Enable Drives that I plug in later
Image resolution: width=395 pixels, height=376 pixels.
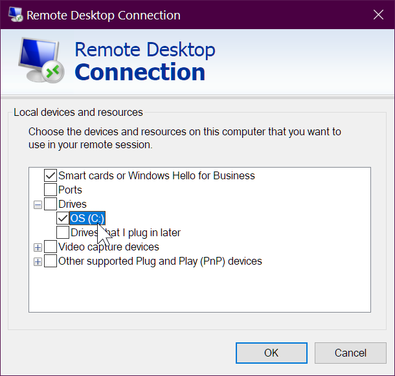point(63,232)
